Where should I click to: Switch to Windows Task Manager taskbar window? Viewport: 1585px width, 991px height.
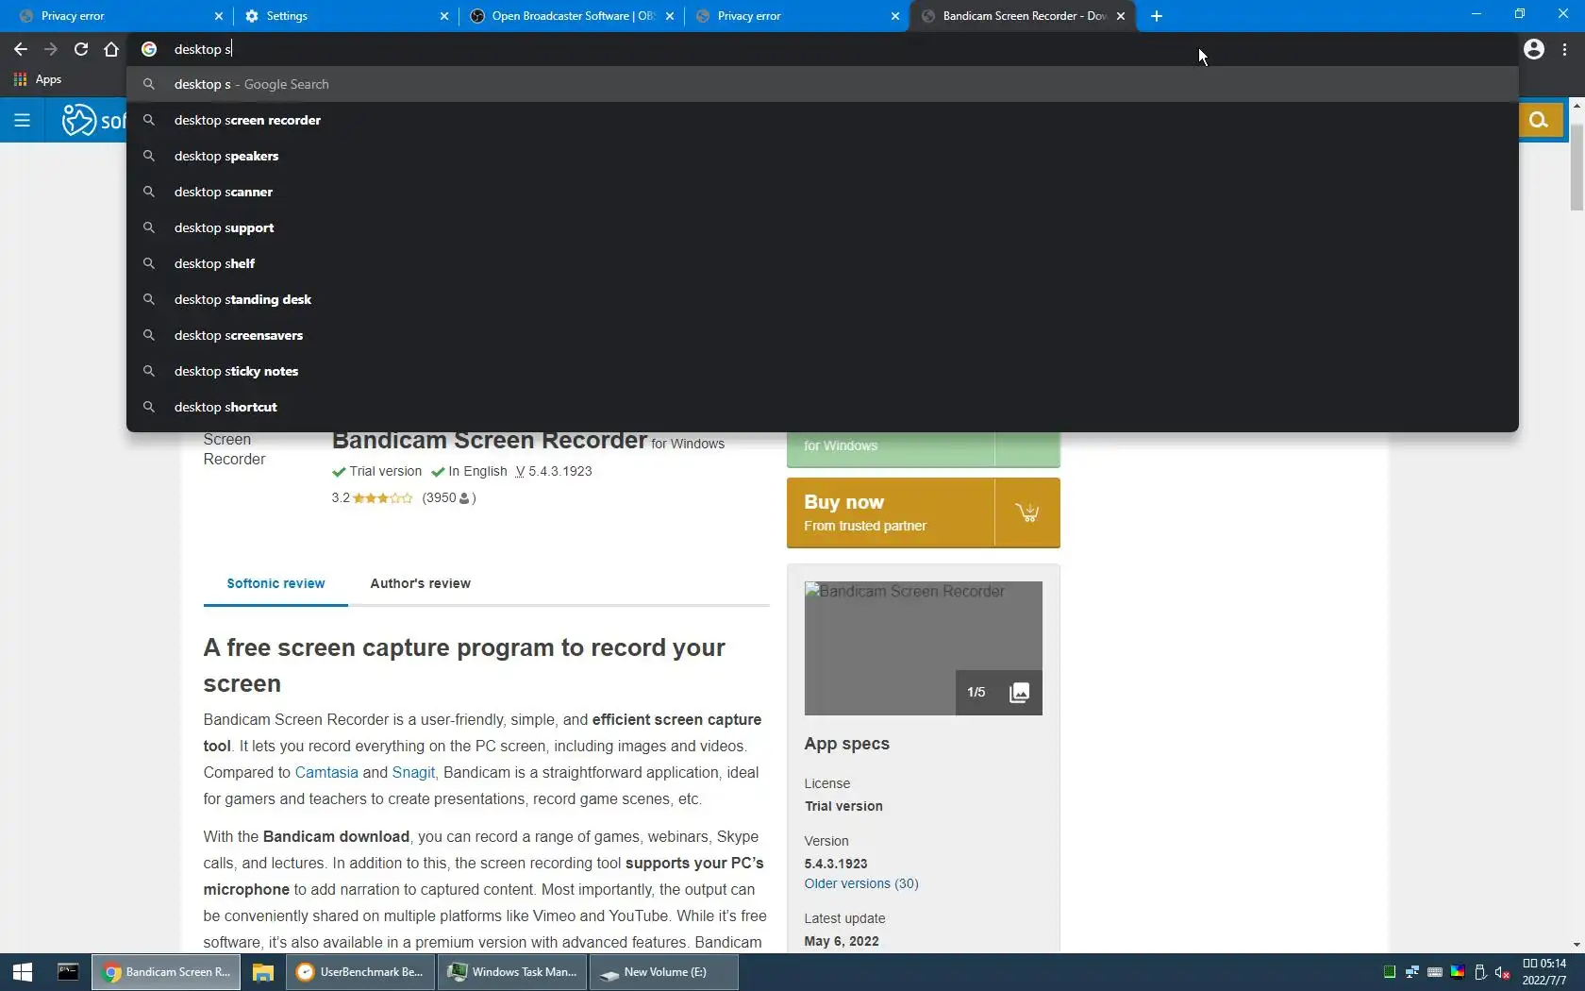[x=512, y=972]
